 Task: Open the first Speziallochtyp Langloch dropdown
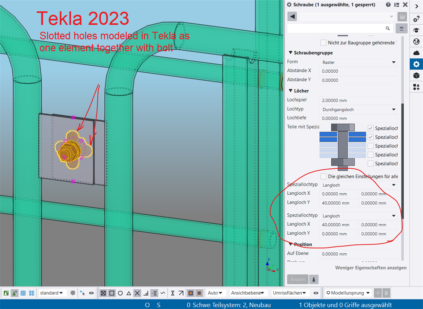[x=358, y=185]
